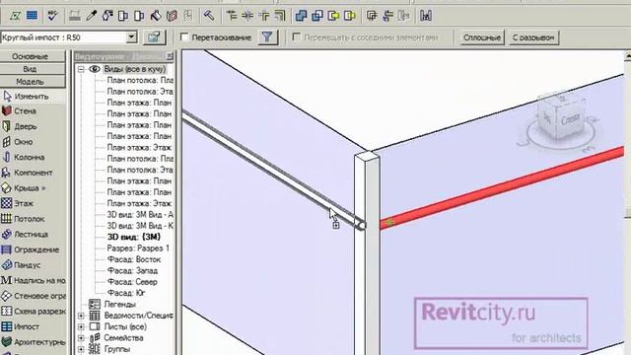This screenshot has width=631, height=355.
Task: Collapse the Виды (все в кучу) node
Action: [x=81, y=69]
